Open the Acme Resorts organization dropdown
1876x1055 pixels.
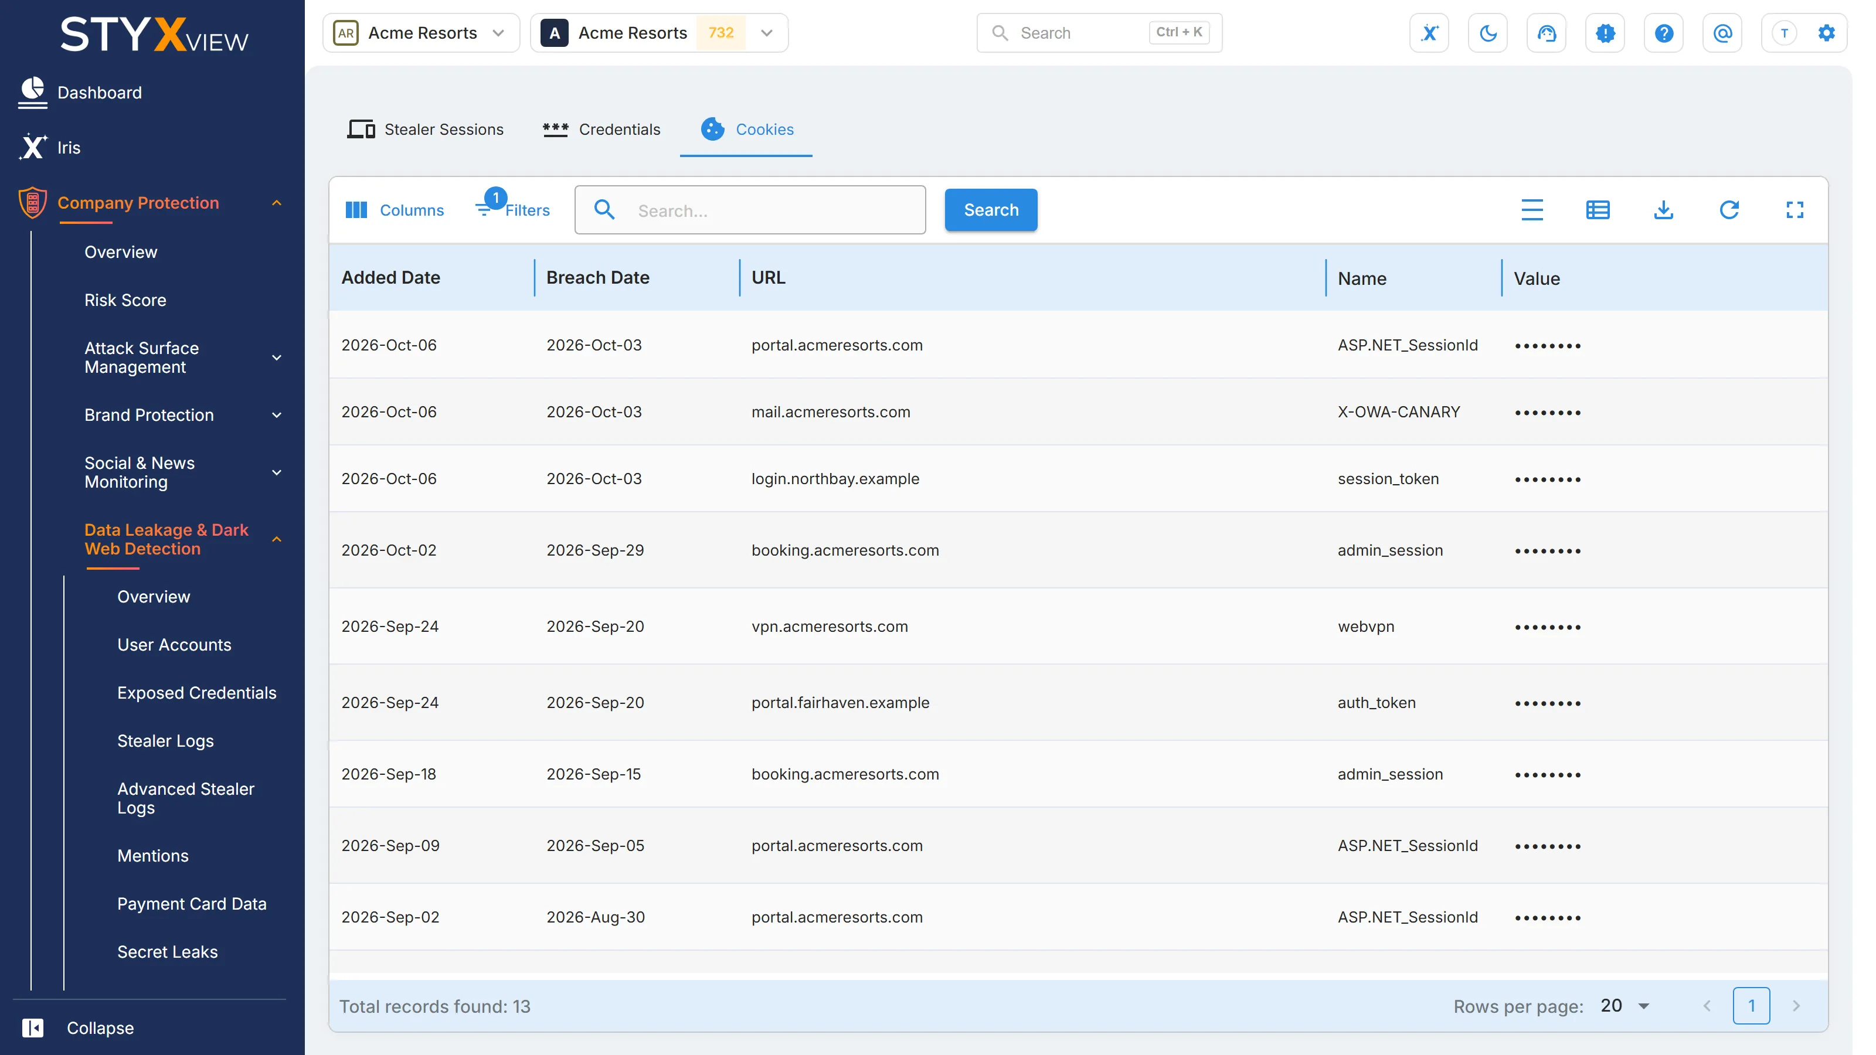click(421, 33)
